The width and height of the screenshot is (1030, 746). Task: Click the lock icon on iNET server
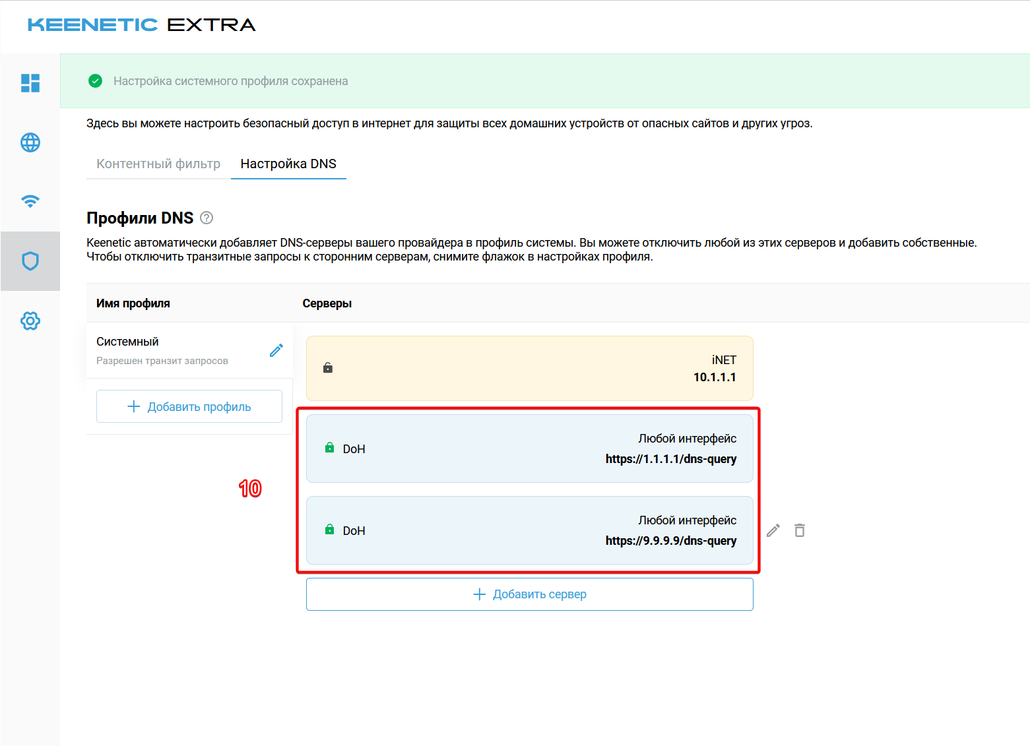pyautogui.click(x=328, y=368)
